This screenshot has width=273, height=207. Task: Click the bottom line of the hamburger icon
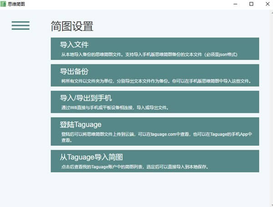coord(20,29)
